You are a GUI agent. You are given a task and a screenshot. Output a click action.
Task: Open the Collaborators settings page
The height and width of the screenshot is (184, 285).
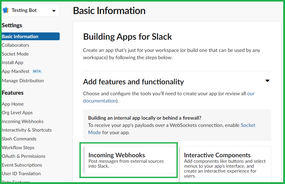coord(15,45)
